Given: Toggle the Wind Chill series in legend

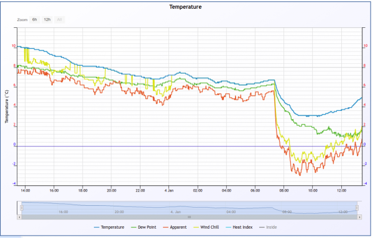Looking at the screenshot, I should point(206,227).
